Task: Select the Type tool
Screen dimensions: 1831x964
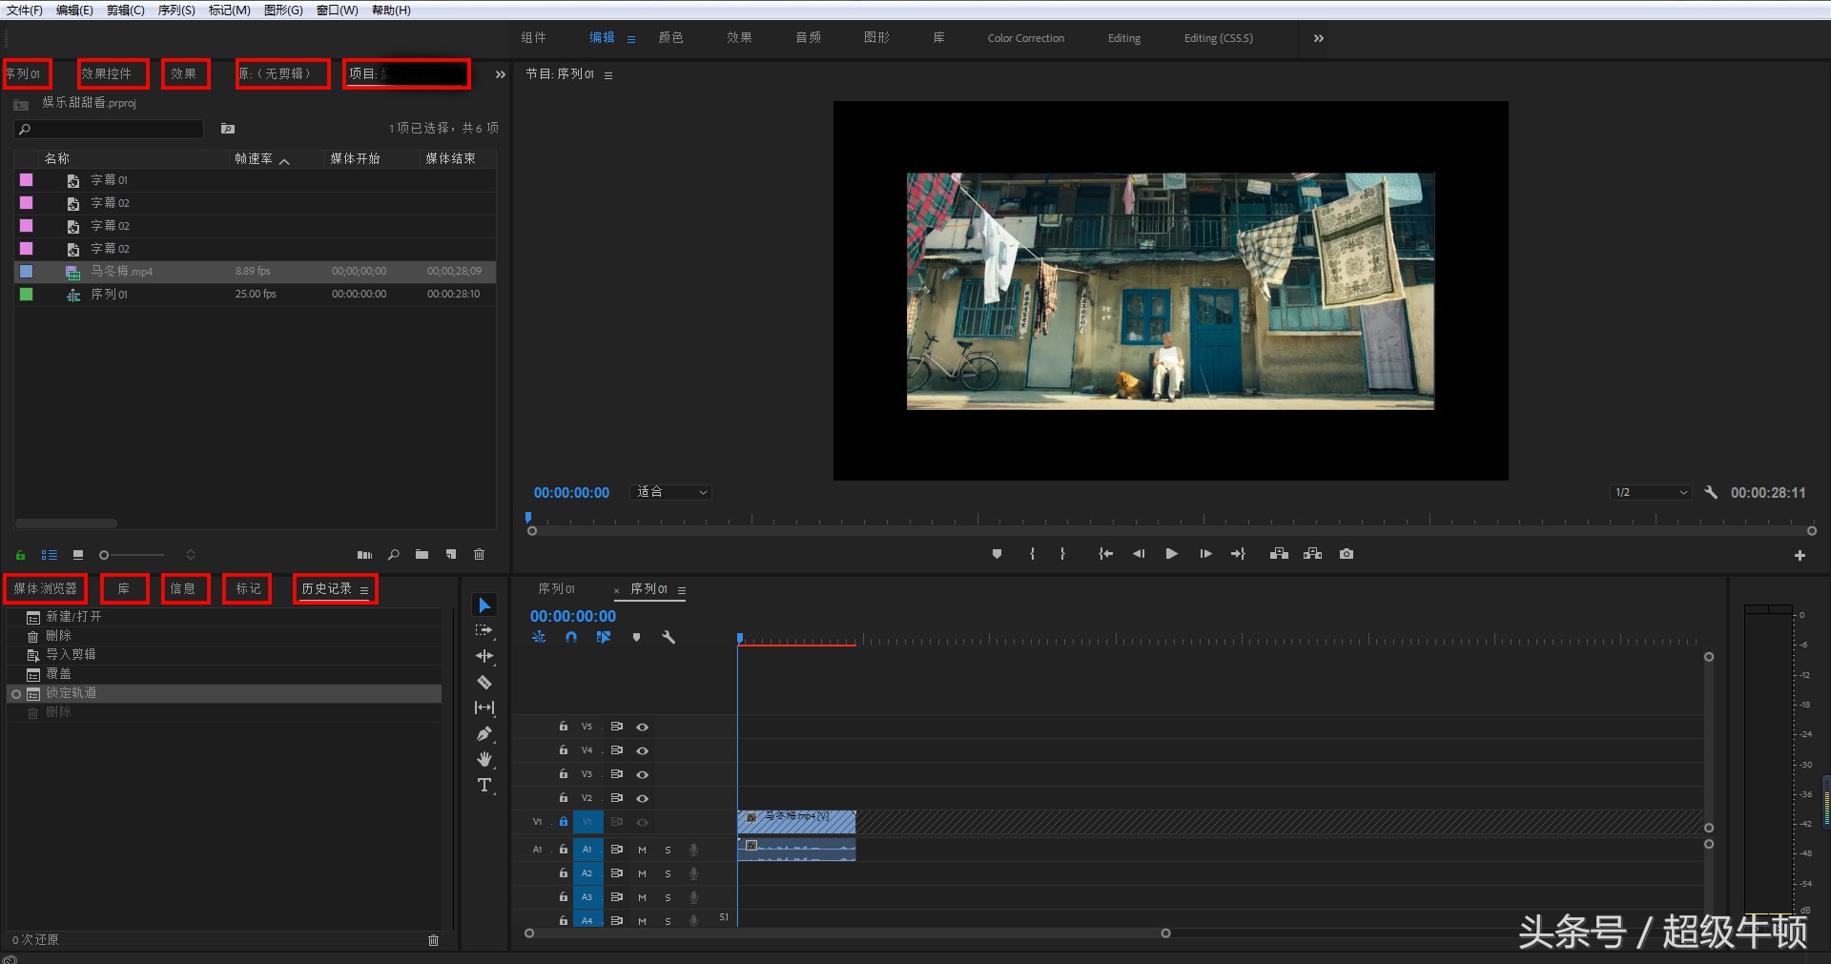Action: (484, 785)
